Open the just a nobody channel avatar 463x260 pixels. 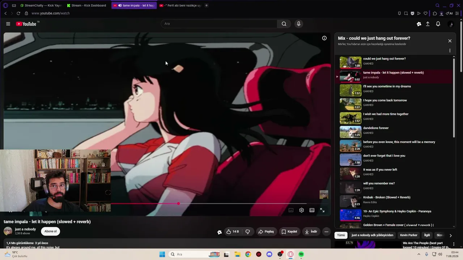[8, 231]
